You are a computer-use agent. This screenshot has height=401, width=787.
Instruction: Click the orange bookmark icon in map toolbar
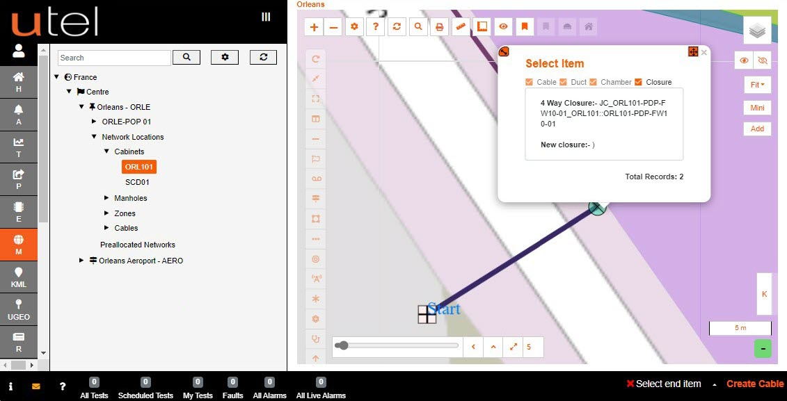(525, 26)
